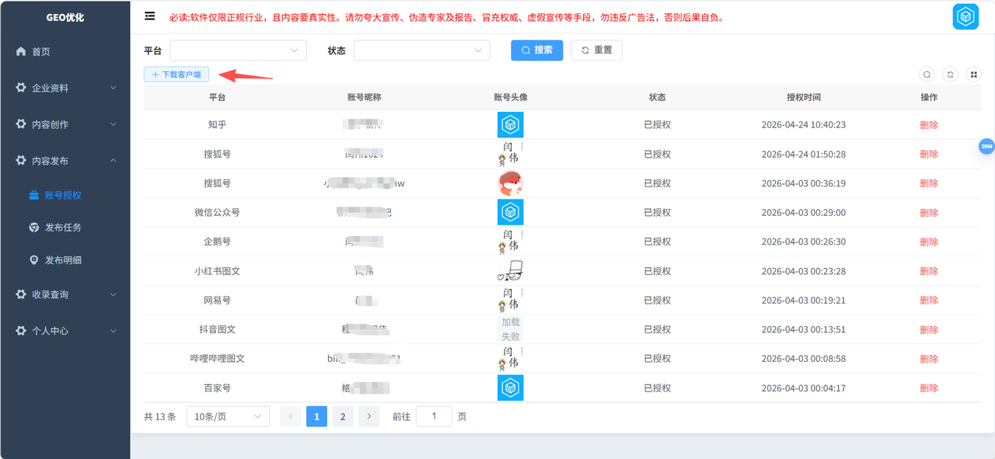Click the 账号昵称 column header
Screen dimensions: 995x459
[x=364, y=97]
